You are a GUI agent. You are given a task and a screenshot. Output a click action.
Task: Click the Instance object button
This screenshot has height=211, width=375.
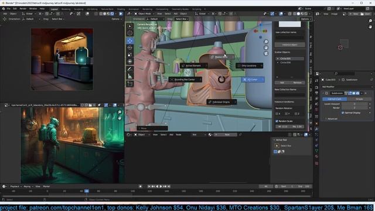[289, 45]
